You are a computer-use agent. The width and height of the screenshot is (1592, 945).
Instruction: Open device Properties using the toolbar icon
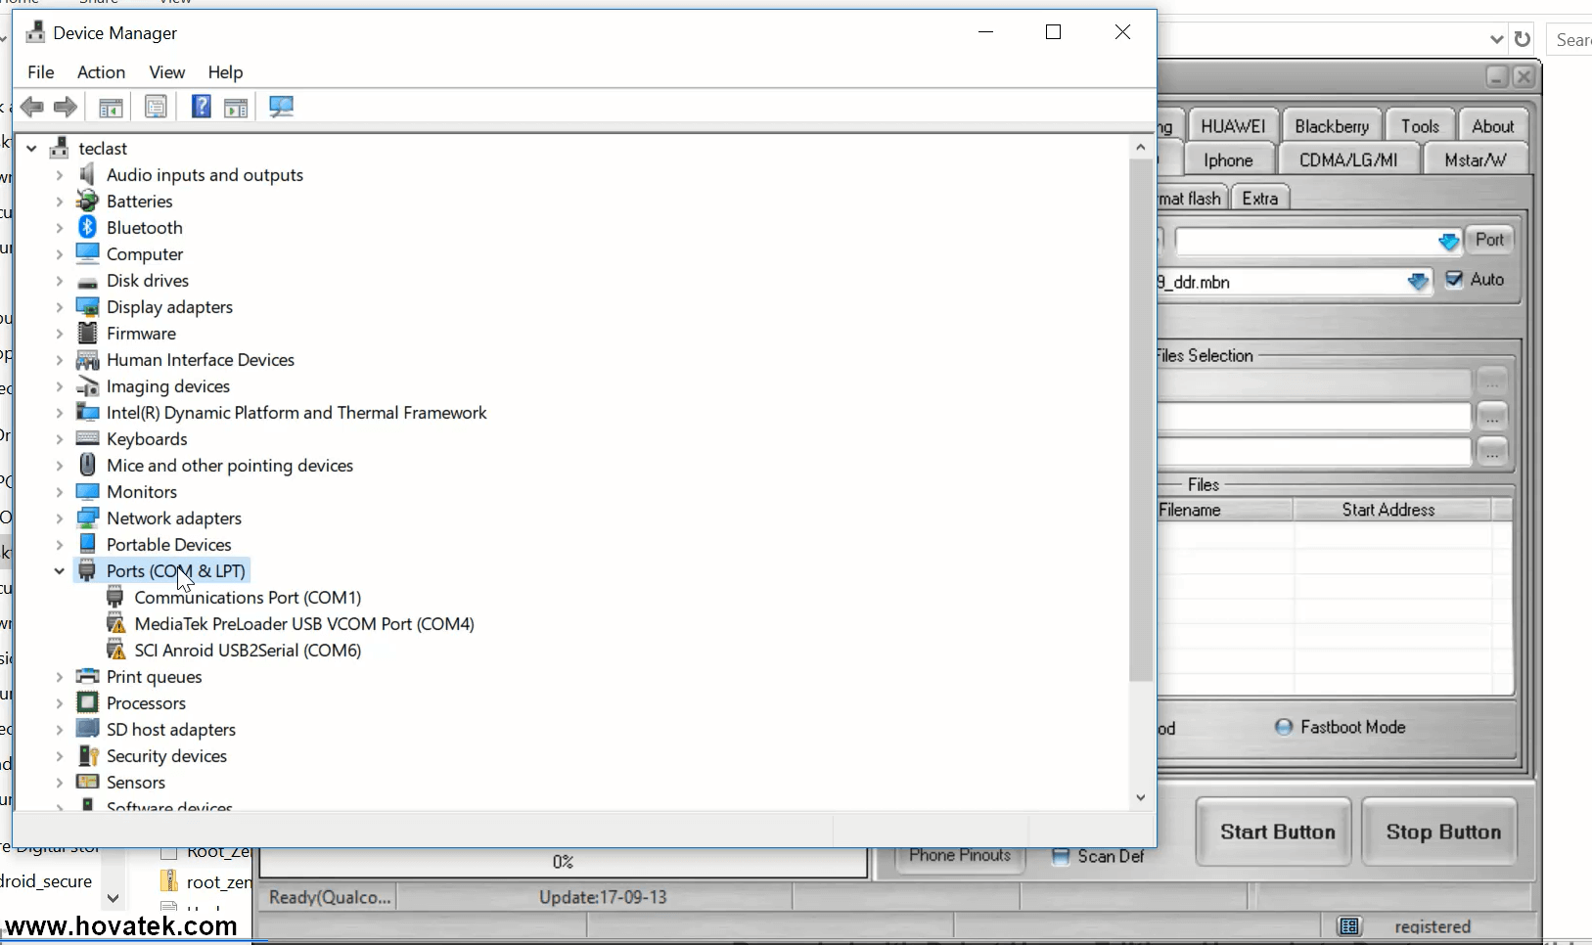(x=157, y=107)
